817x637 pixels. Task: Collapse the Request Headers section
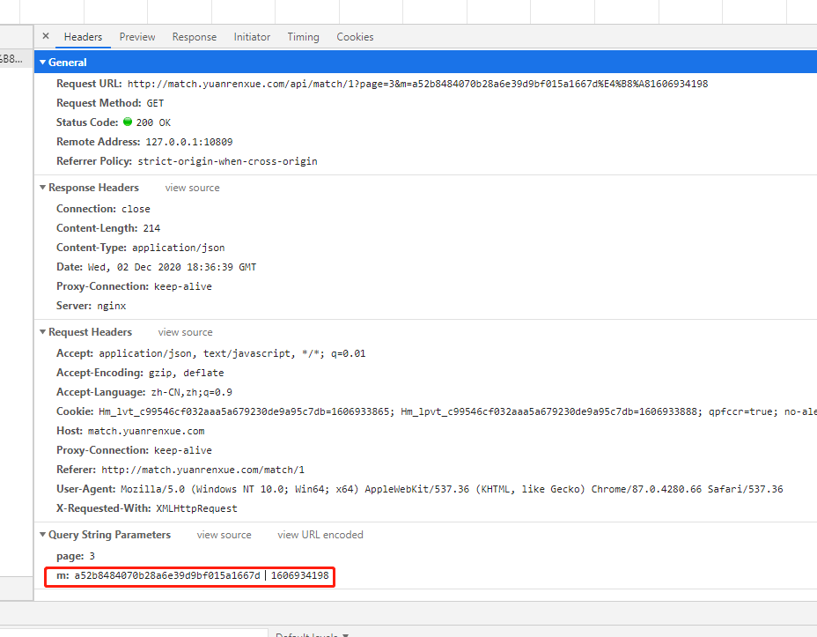43,331
